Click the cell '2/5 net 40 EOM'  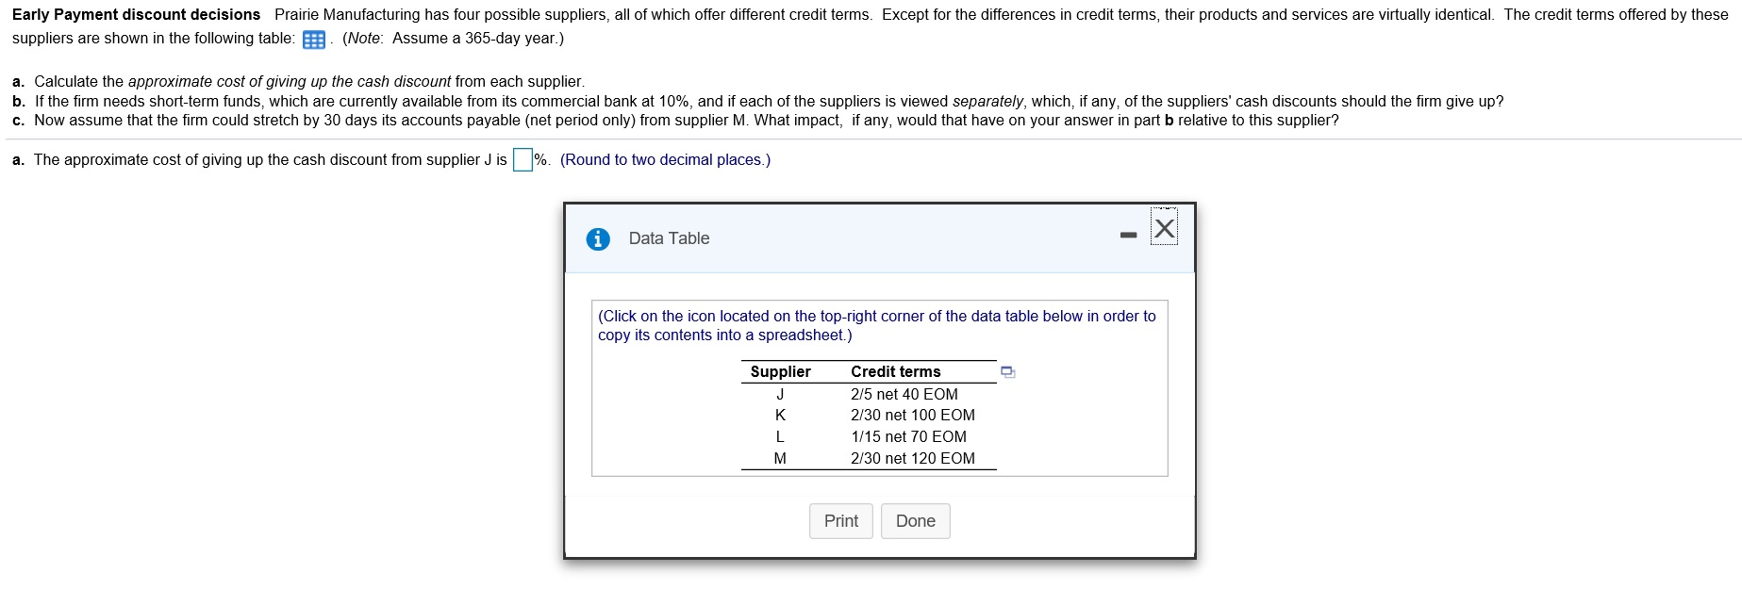tap(904, 394)
